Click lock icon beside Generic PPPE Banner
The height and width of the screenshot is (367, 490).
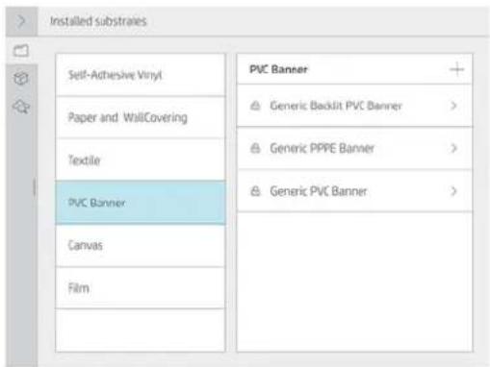click(x=255, y=148)
